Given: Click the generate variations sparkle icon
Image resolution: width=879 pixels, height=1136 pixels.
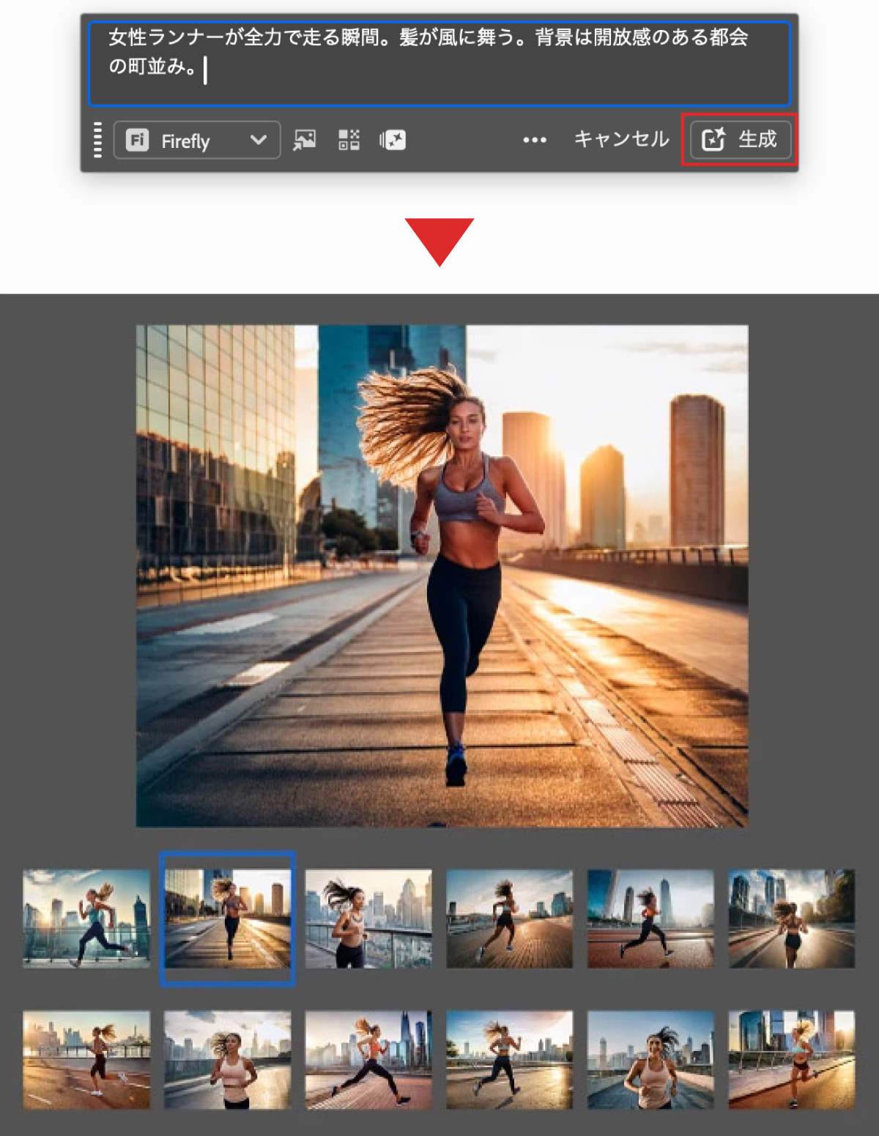Looking at the screenshot, I should coord(393,140).
